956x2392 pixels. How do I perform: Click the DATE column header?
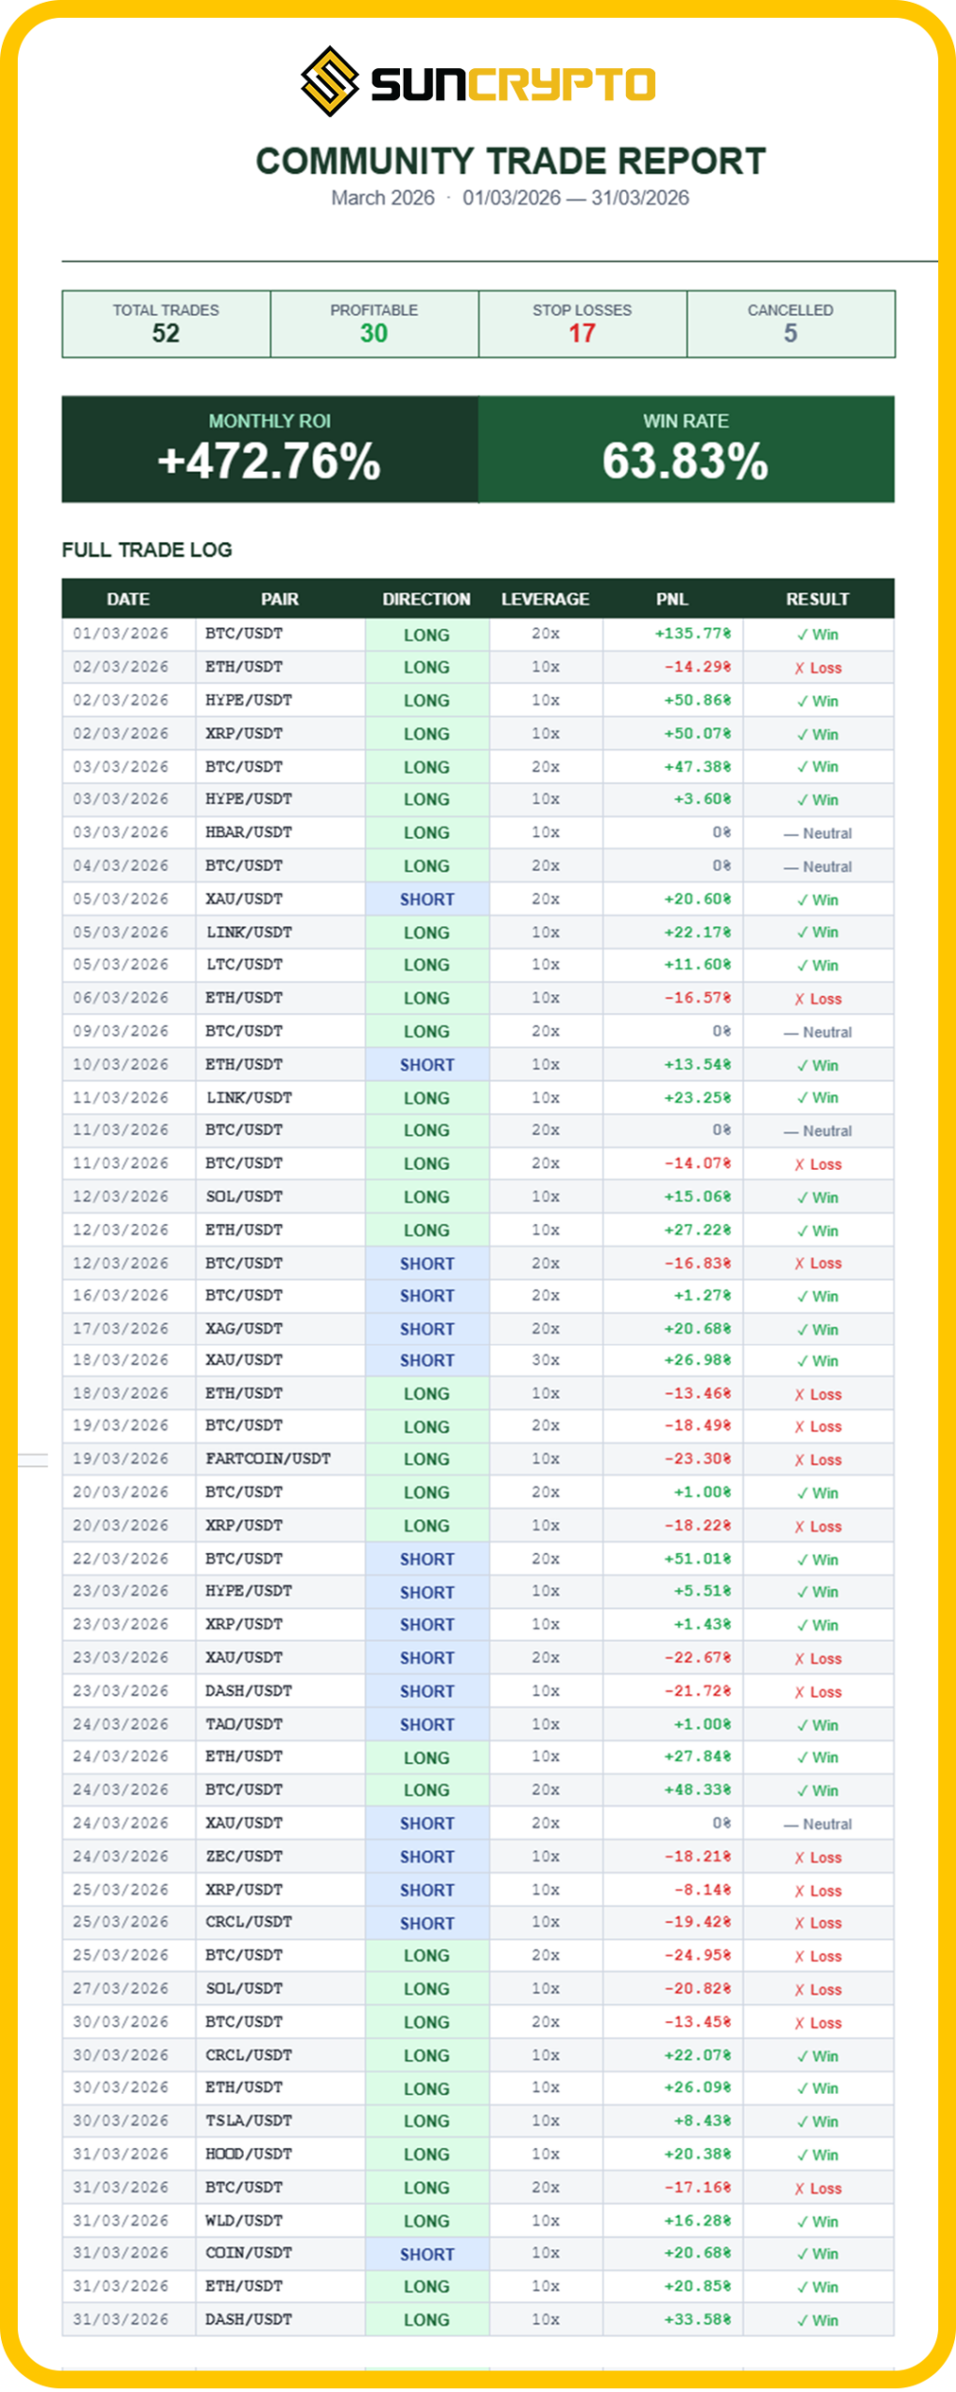click(x=128, y=599)
